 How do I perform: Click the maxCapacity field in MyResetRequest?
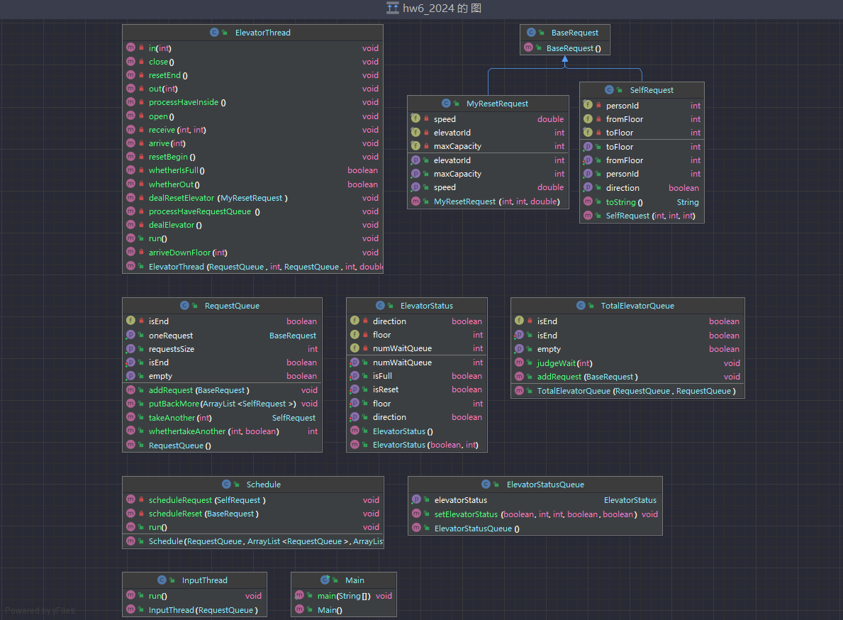click(489, 145)
